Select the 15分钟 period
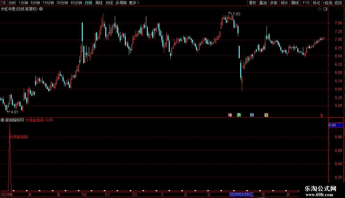345x198 pixels. click(x=48, y=3)
